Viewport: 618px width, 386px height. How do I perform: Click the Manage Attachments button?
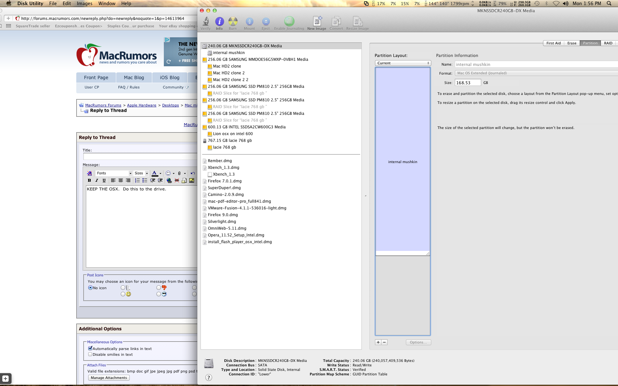coord(109,378)
